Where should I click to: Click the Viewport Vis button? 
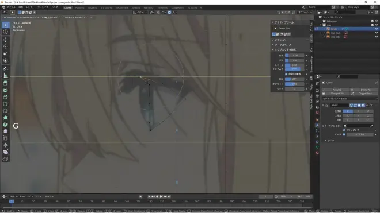click(x=336, y=94)
